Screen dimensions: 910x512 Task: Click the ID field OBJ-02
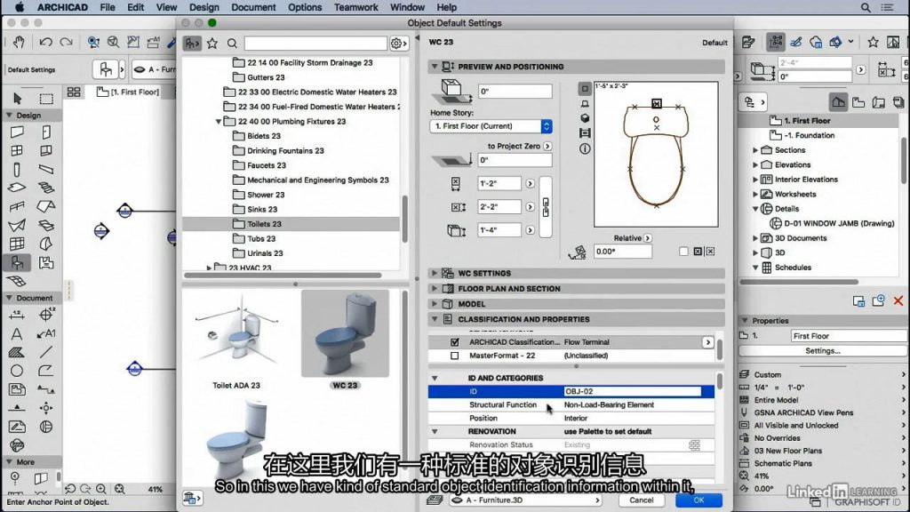(632, 391)
